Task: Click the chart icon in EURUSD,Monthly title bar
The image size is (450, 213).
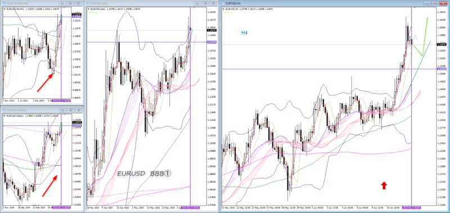Action: pyautogui.click(x=4, y=3)
